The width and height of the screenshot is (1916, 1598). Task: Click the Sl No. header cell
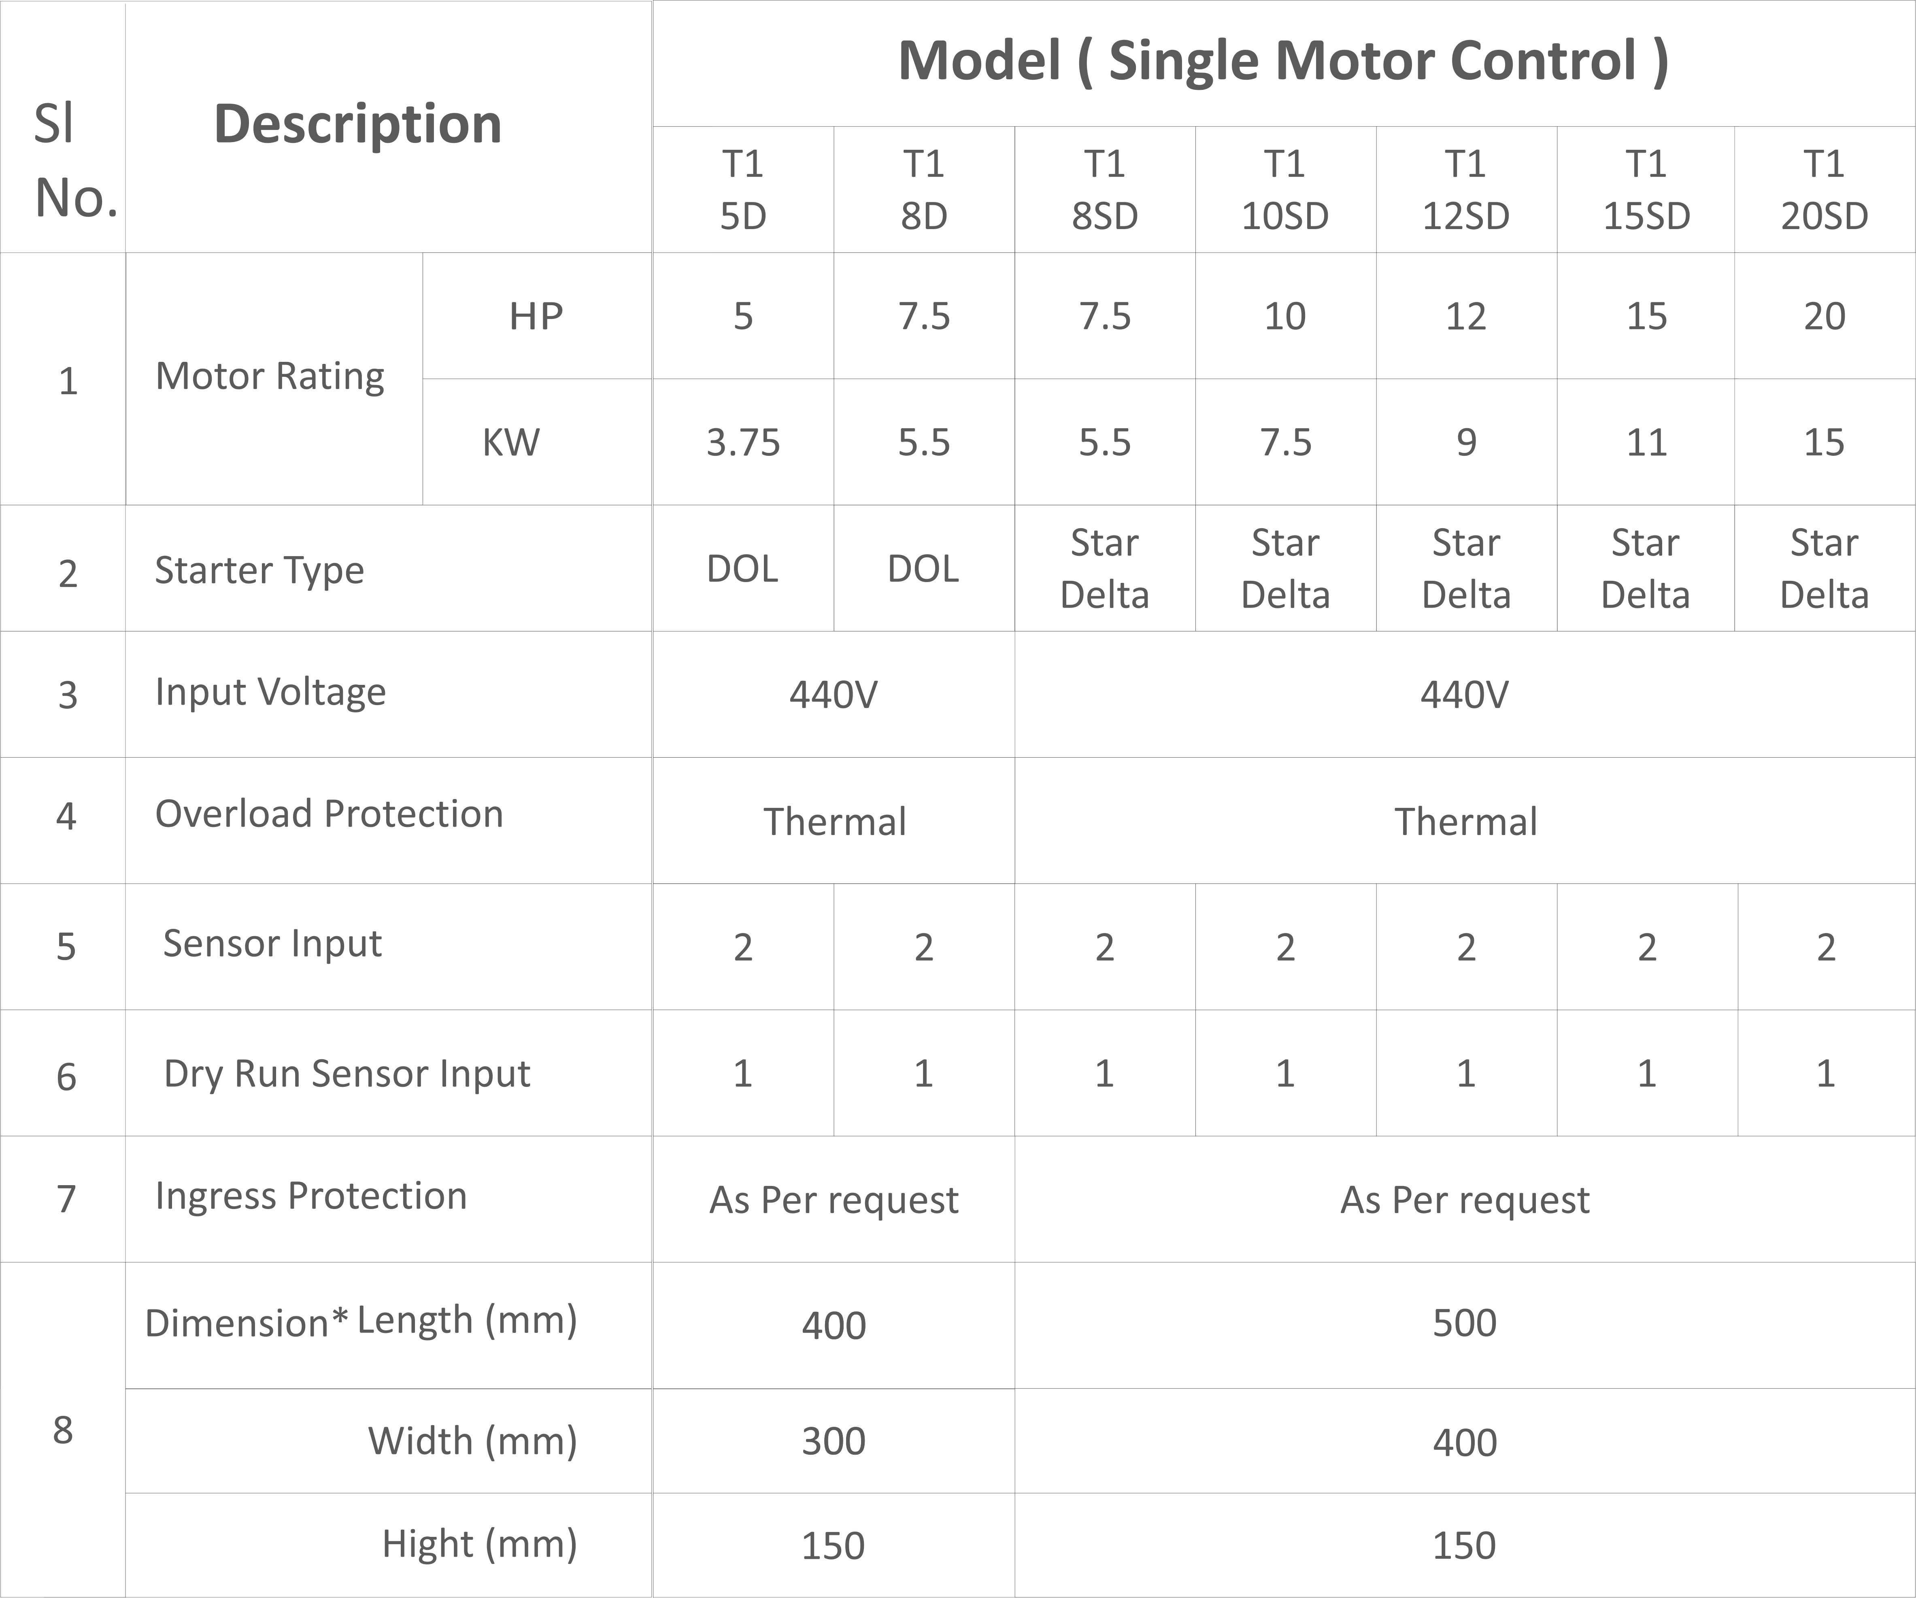64,161
